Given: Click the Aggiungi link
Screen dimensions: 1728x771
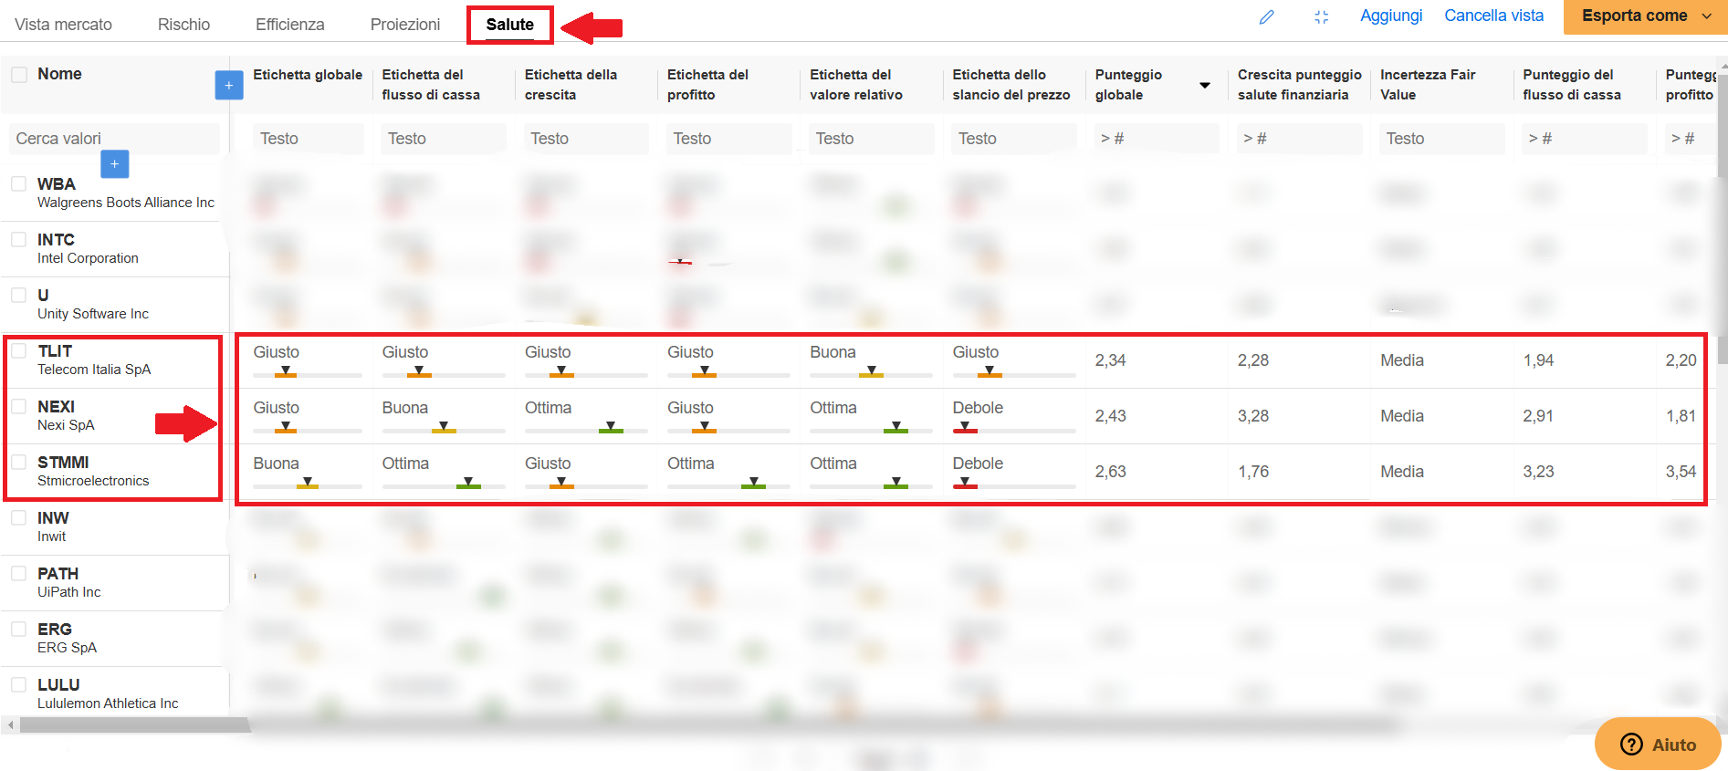Looking at the screenshot, I should click(1391, 16).
